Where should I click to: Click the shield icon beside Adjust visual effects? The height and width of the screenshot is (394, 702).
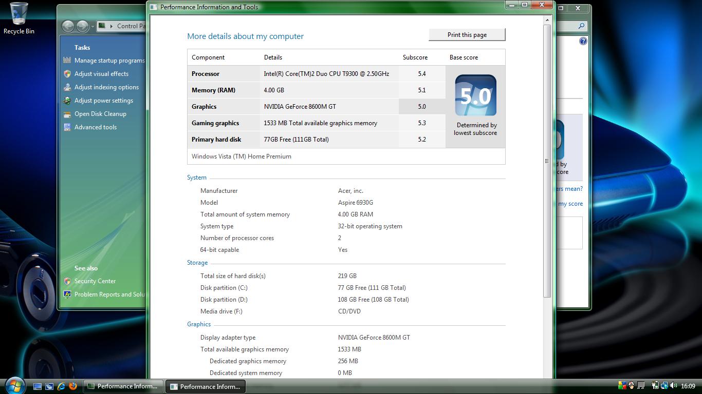click(x=67, y=73)
